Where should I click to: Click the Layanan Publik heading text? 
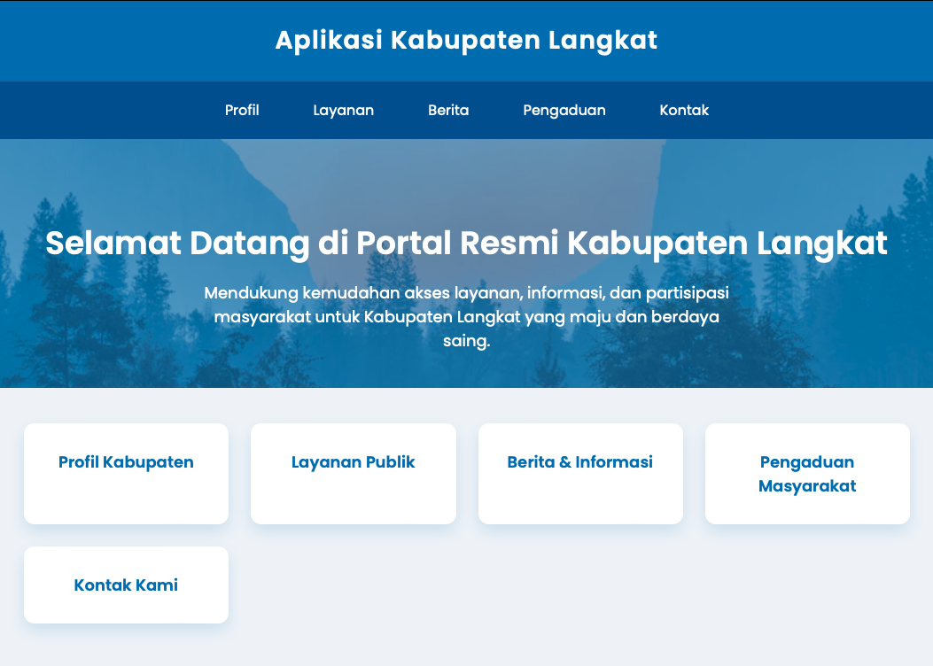353,462
